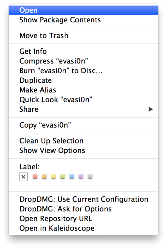Duplicate the selected item

(35, 80)
